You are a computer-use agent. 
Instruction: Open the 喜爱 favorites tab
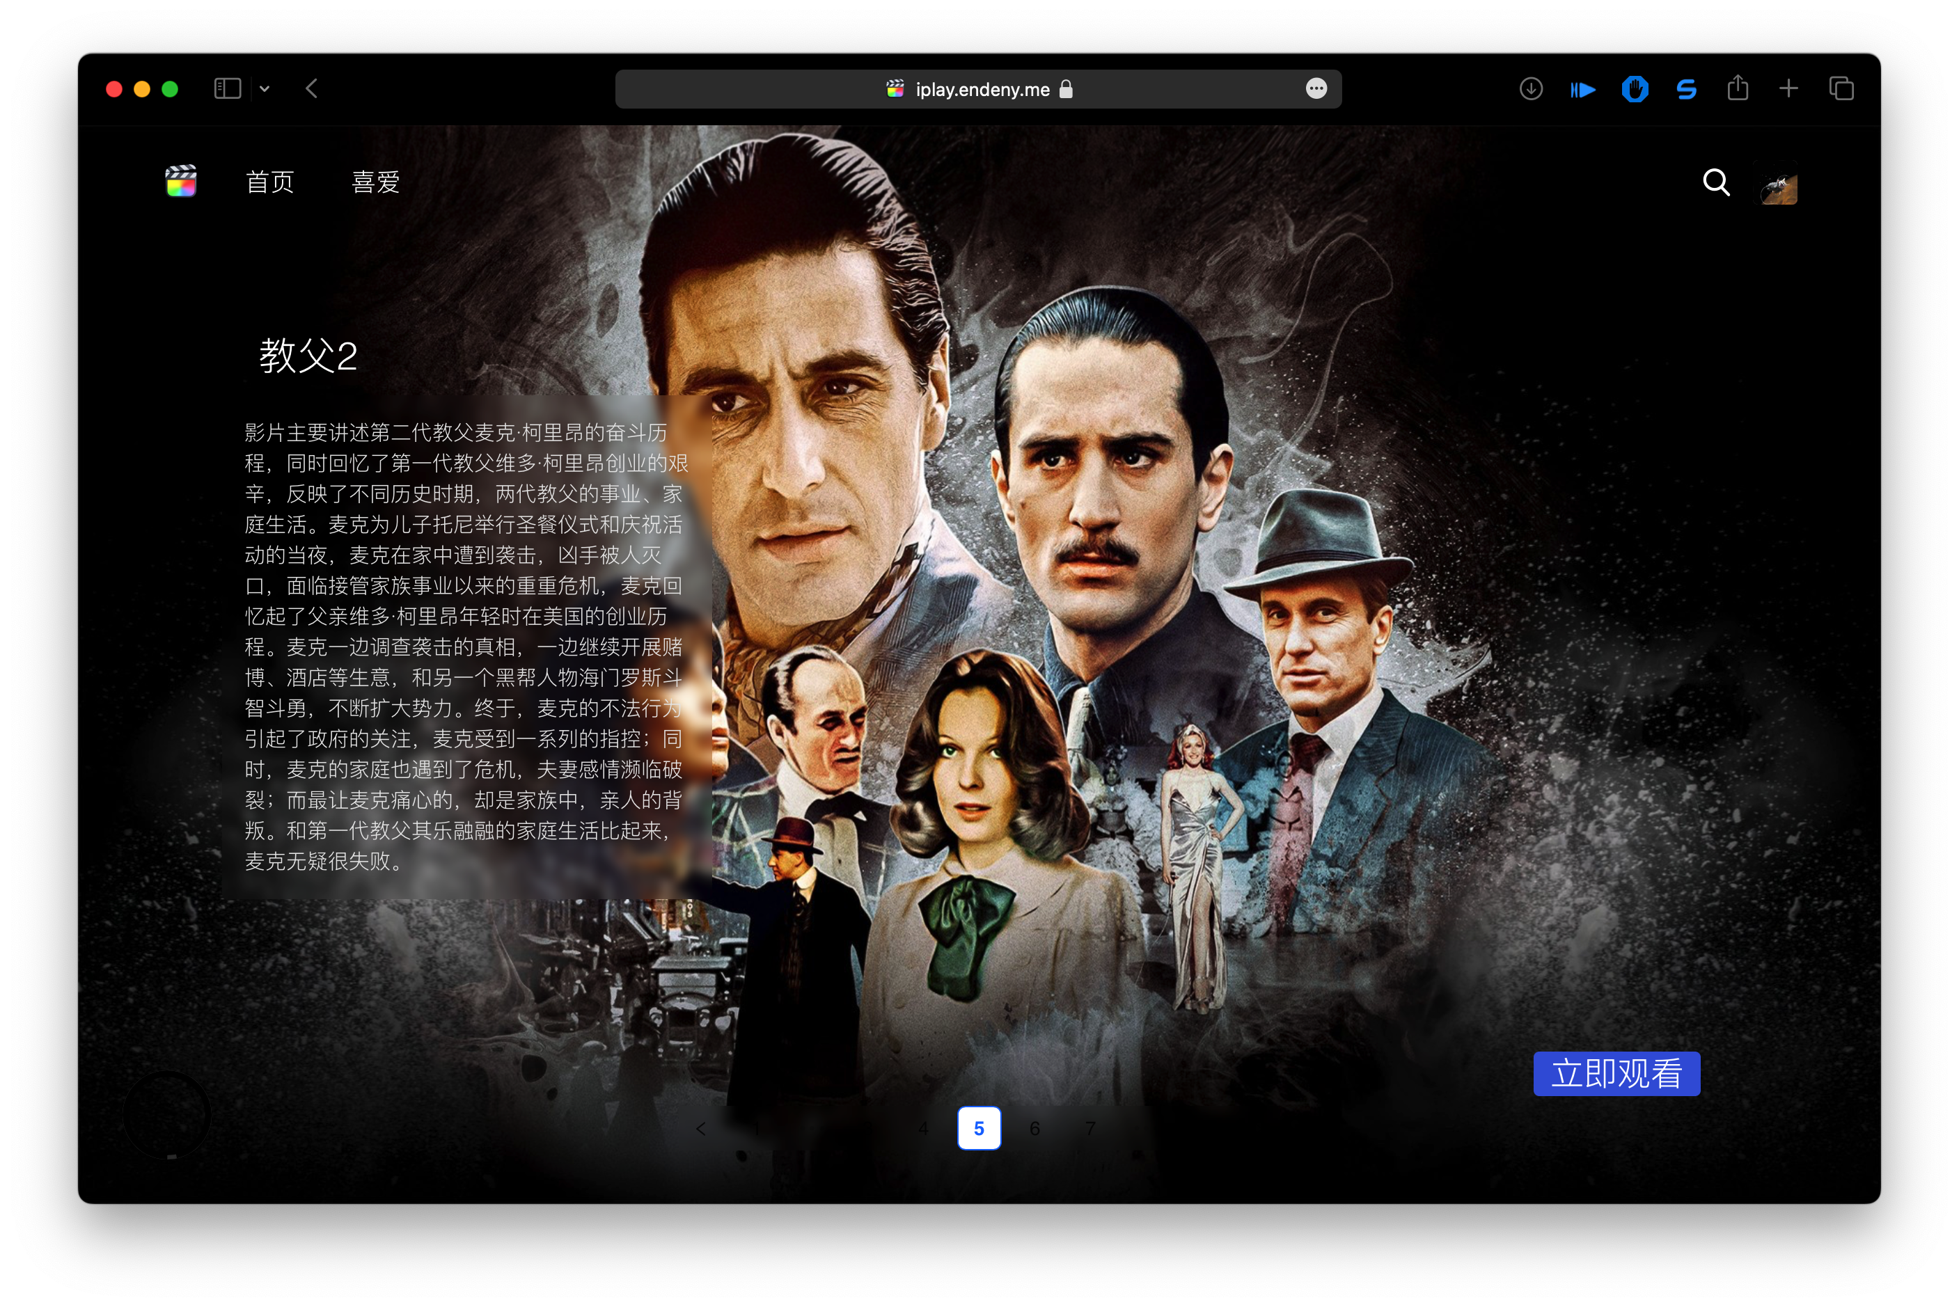(376, 182)
